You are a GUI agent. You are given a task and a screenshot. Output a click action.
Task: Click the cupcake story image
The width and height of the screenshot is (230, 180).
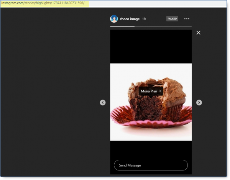click(151, 102)
